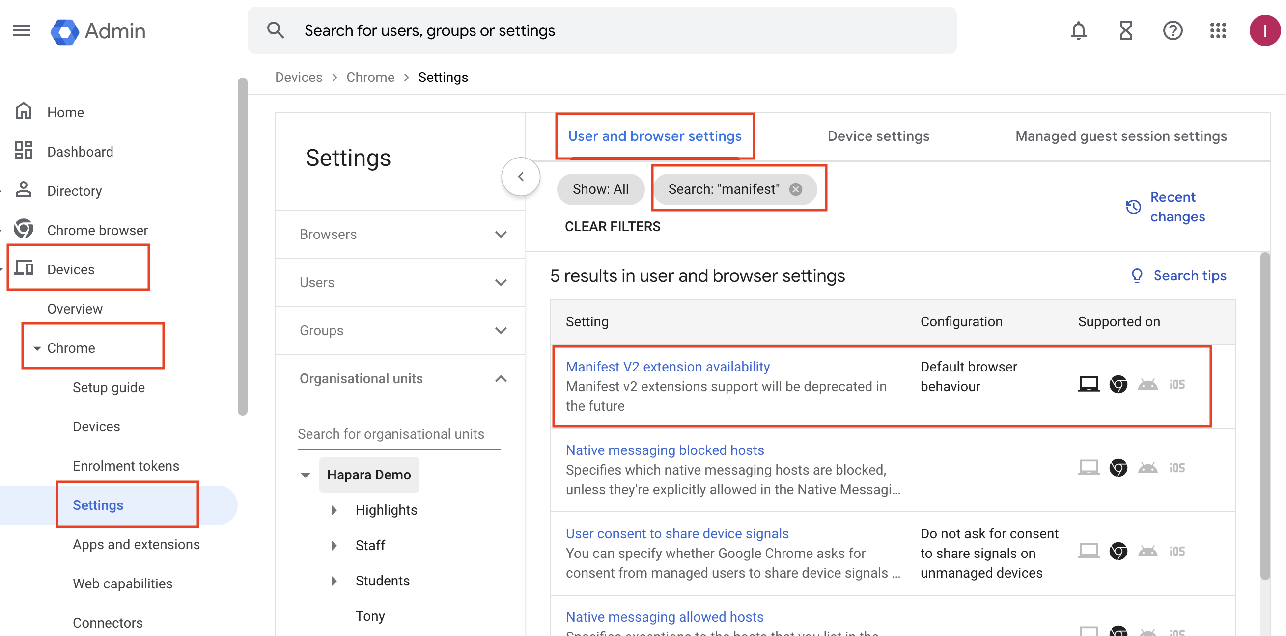
Task: Open Connectors in the sidebar
Action: coord(108,623)
